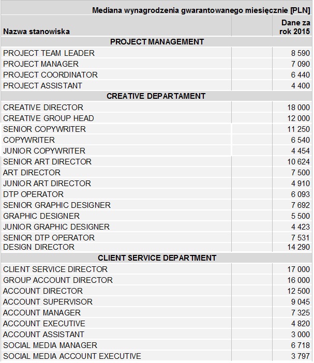The image size is (314, 363).
Task: Select the CLIENT SERVICE DIRECTOR row label
Action: point(55,269)
